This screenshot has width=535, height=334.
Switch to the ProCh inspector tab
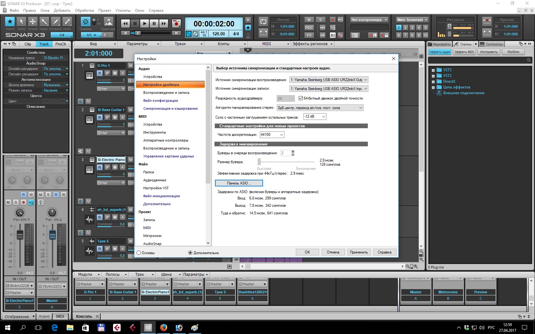point(61,44)
